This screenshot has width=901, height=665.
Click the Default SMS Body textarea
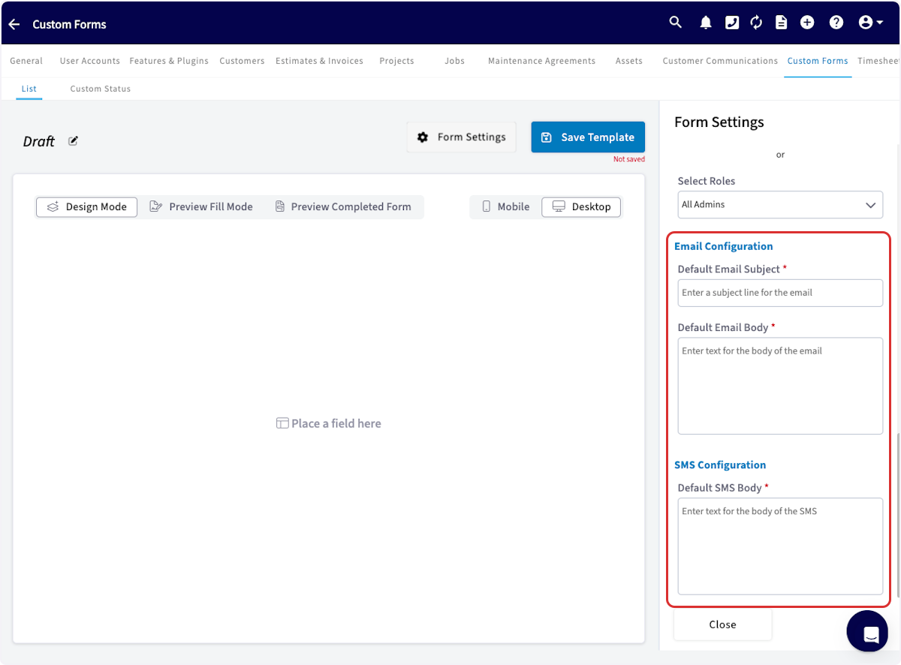point(780,546)
